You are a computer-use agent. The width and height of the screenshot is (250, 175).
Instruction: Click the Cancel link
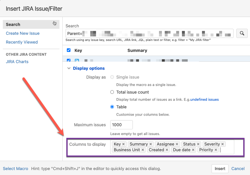coord(238,169)
